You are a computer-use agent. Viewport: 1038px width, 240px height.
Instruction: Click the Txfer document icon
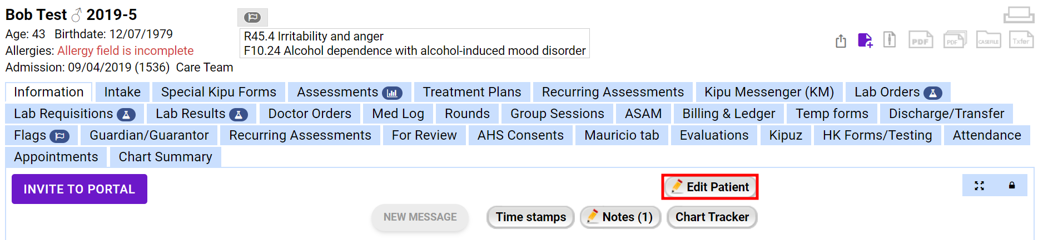[1021, 40]
